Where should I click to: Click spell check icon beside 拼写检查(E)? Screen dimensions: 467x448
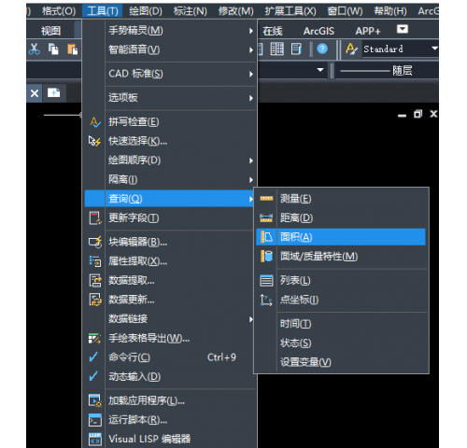coord(95,122)
